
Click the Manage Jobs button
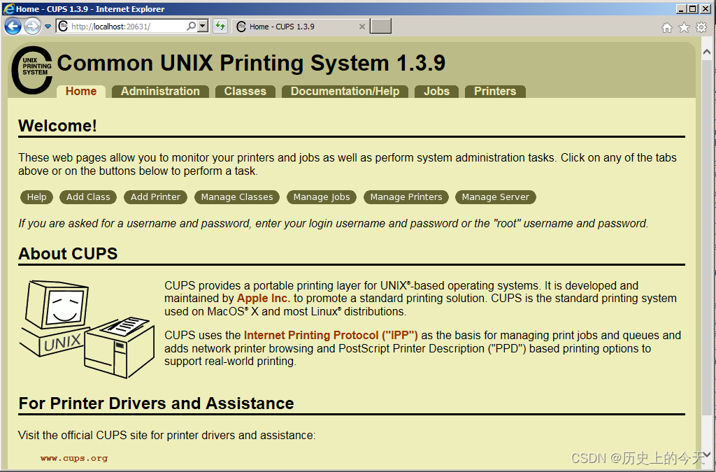322,197
